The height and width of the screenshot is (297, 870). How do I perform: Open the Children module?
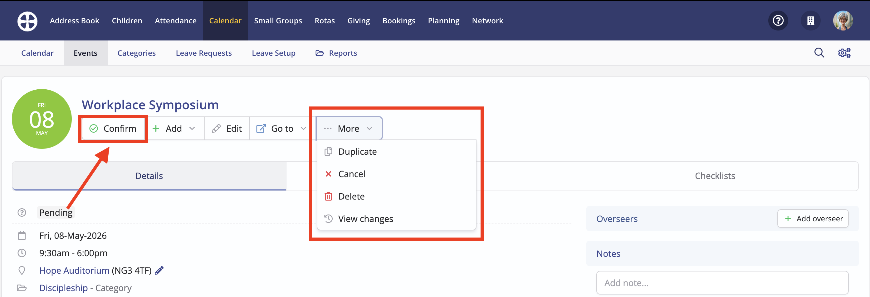point(127,21)
